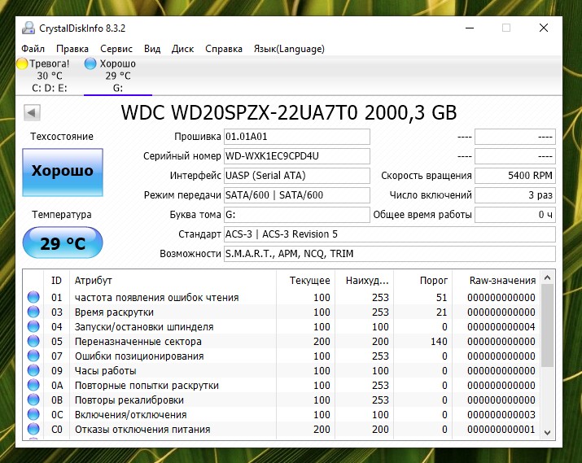Click the Наихуд... column header
Screen dimensions: 582x463
365,281
